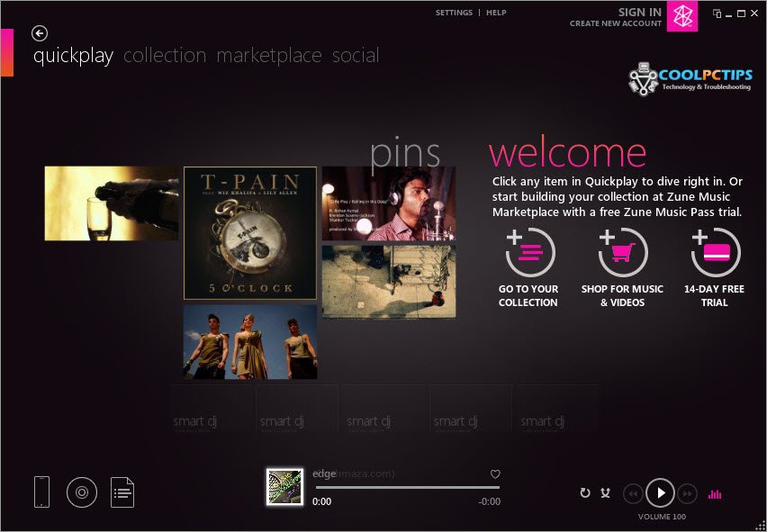Click the 14-Day Free Trial card icon
767x532 pixels.
pos(715,252)
